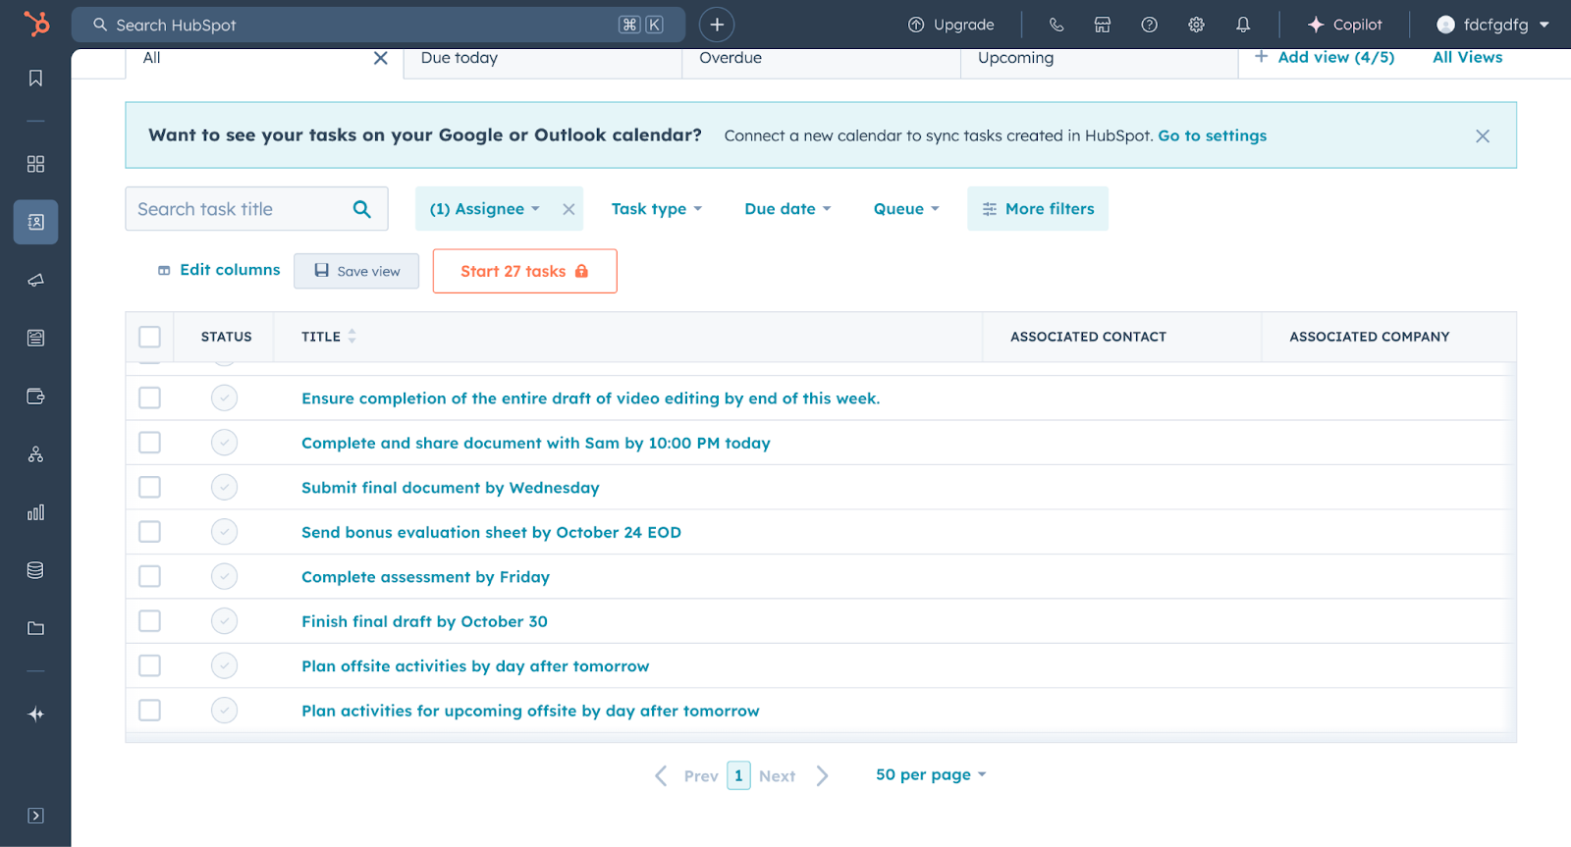Open the Bookmarks icon in sidebar

click(x=35, y=79)
